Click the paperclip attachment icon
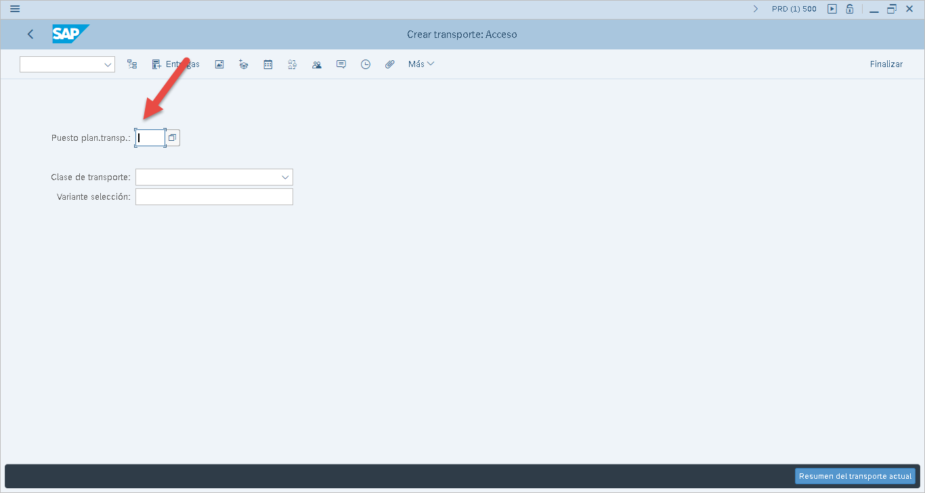The height and width of the screenshot is (493, 925). pyautogui.click(x=390, y=64)
